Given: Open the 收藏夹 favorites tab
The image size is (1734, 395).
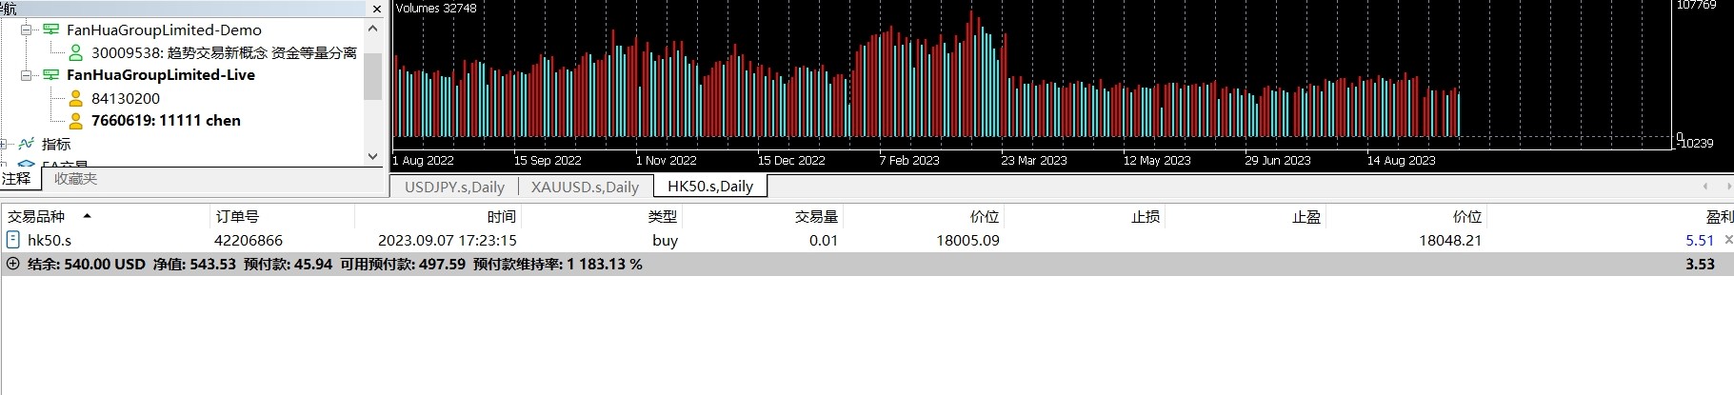Looking at the screenshot, I should point(75,179).
